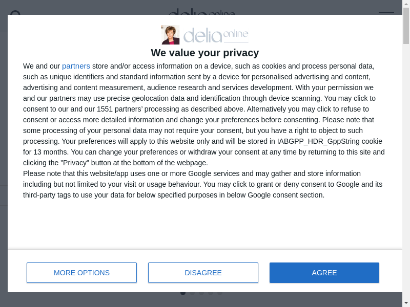The height and width of the screenshot is (307, 410).
Task: Click Delia's portrait photo in dialog
Action: point(170,35)
